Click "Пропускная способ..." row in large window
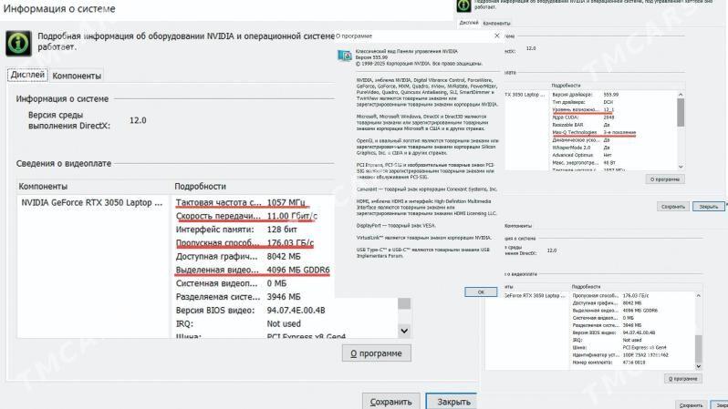 pos(244,243)
